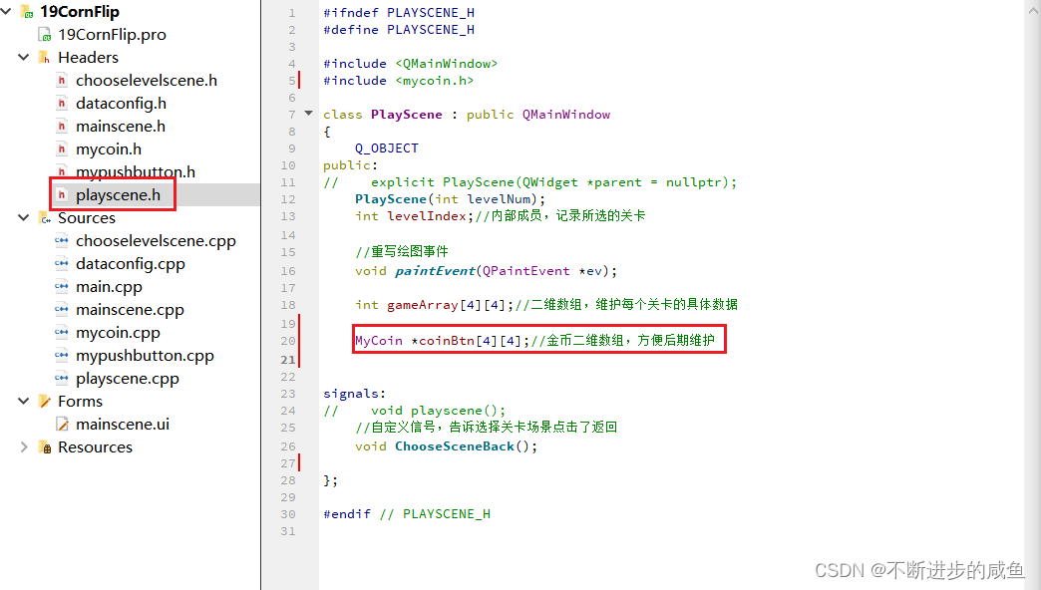Open mainscene.h from the tree
This screenshot has height=590, width=1041.
point(121,127)
